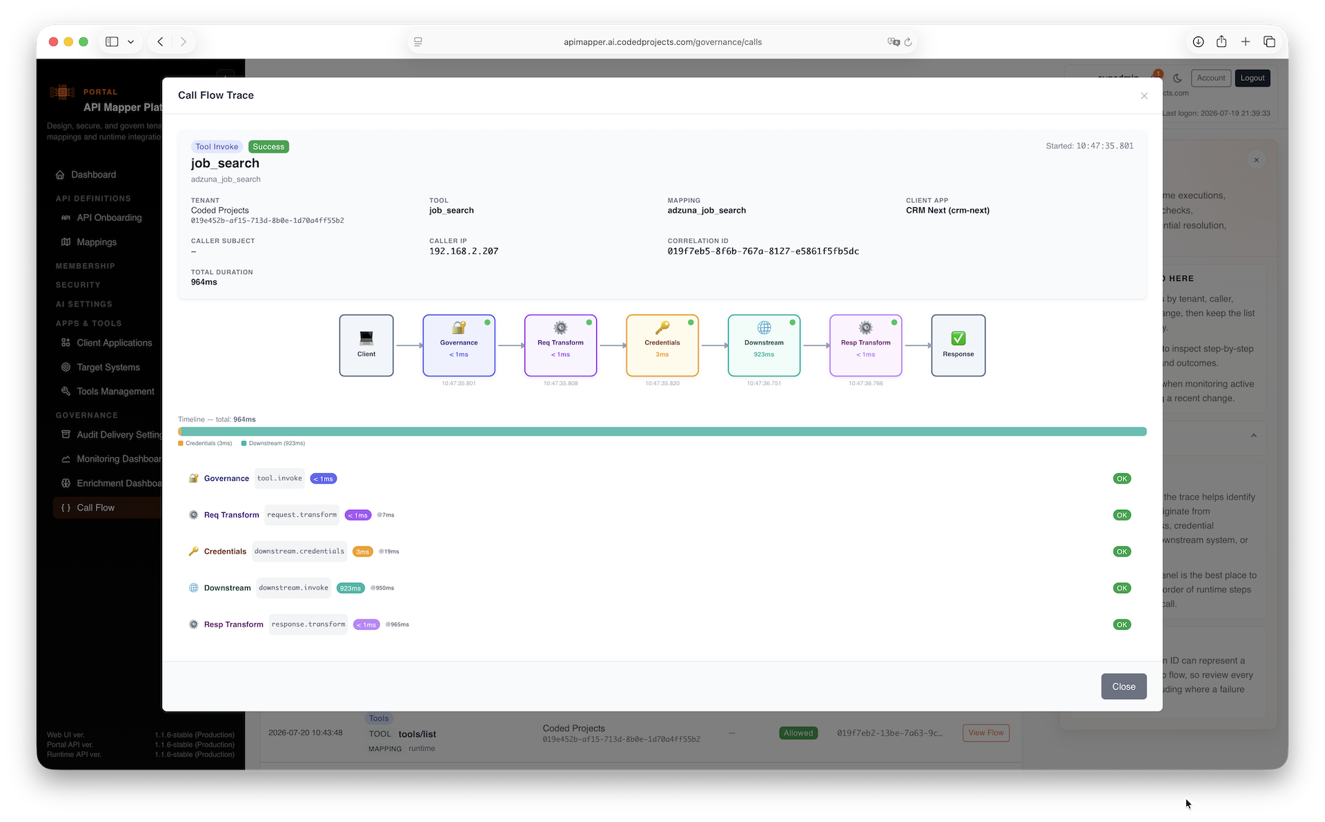Click OK status badge in Resp Transform row
This screenshot has height=822, width=1325.
coord(1122,625)
